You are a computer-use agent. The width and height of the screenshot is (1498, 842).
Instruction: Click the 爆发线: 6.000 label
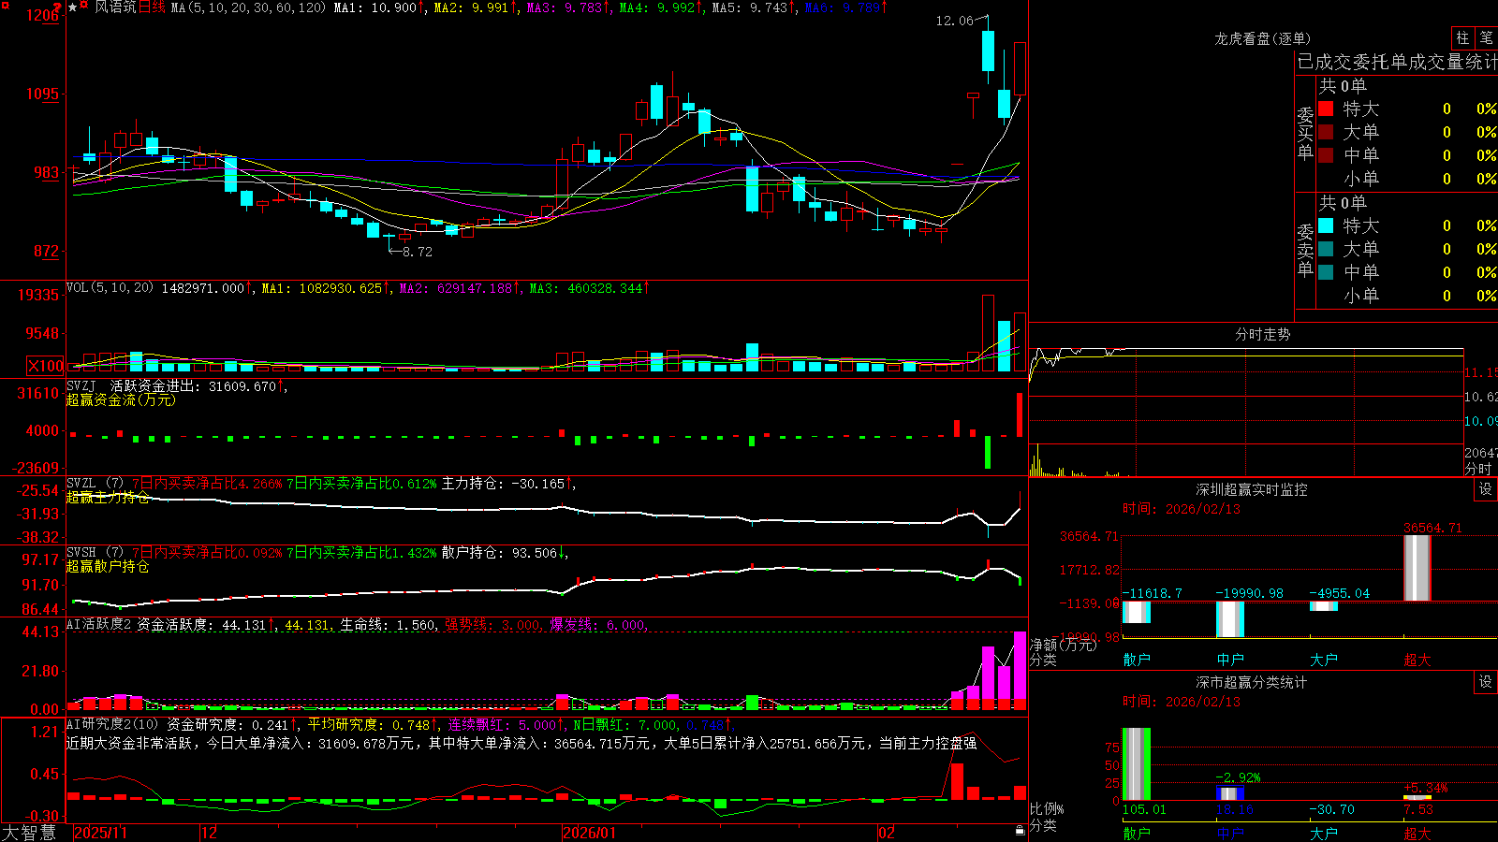tap(596, 624)
